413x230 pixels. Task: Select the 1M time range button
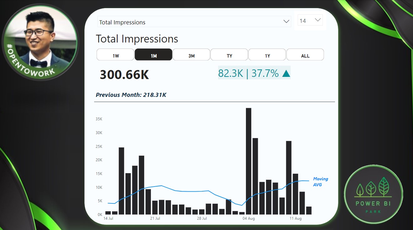[153, 55]
